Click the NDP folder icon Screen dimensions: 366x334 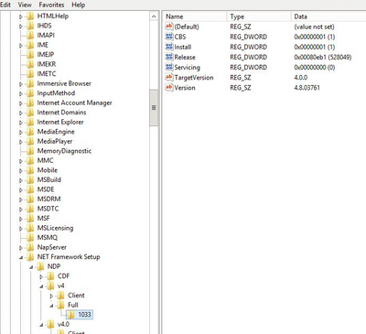tap(40, 266)
